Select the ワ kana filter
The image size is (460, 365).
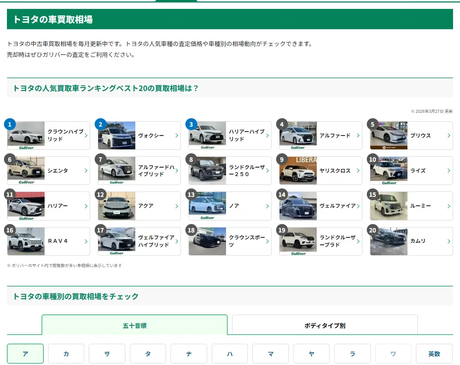tap(394, 354)
